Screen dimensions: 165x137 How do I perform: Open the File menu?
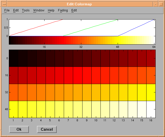tap(7, 10)
